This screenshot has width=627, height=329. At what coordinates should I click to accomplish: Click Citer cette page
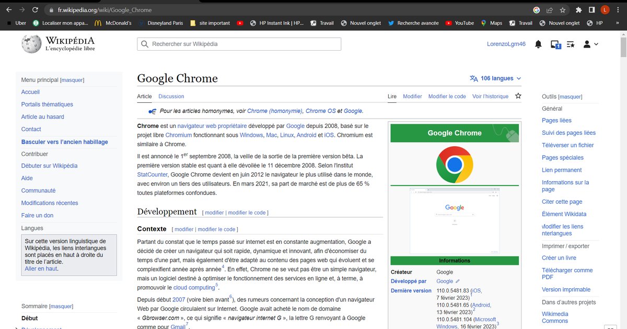coord(562,202)
